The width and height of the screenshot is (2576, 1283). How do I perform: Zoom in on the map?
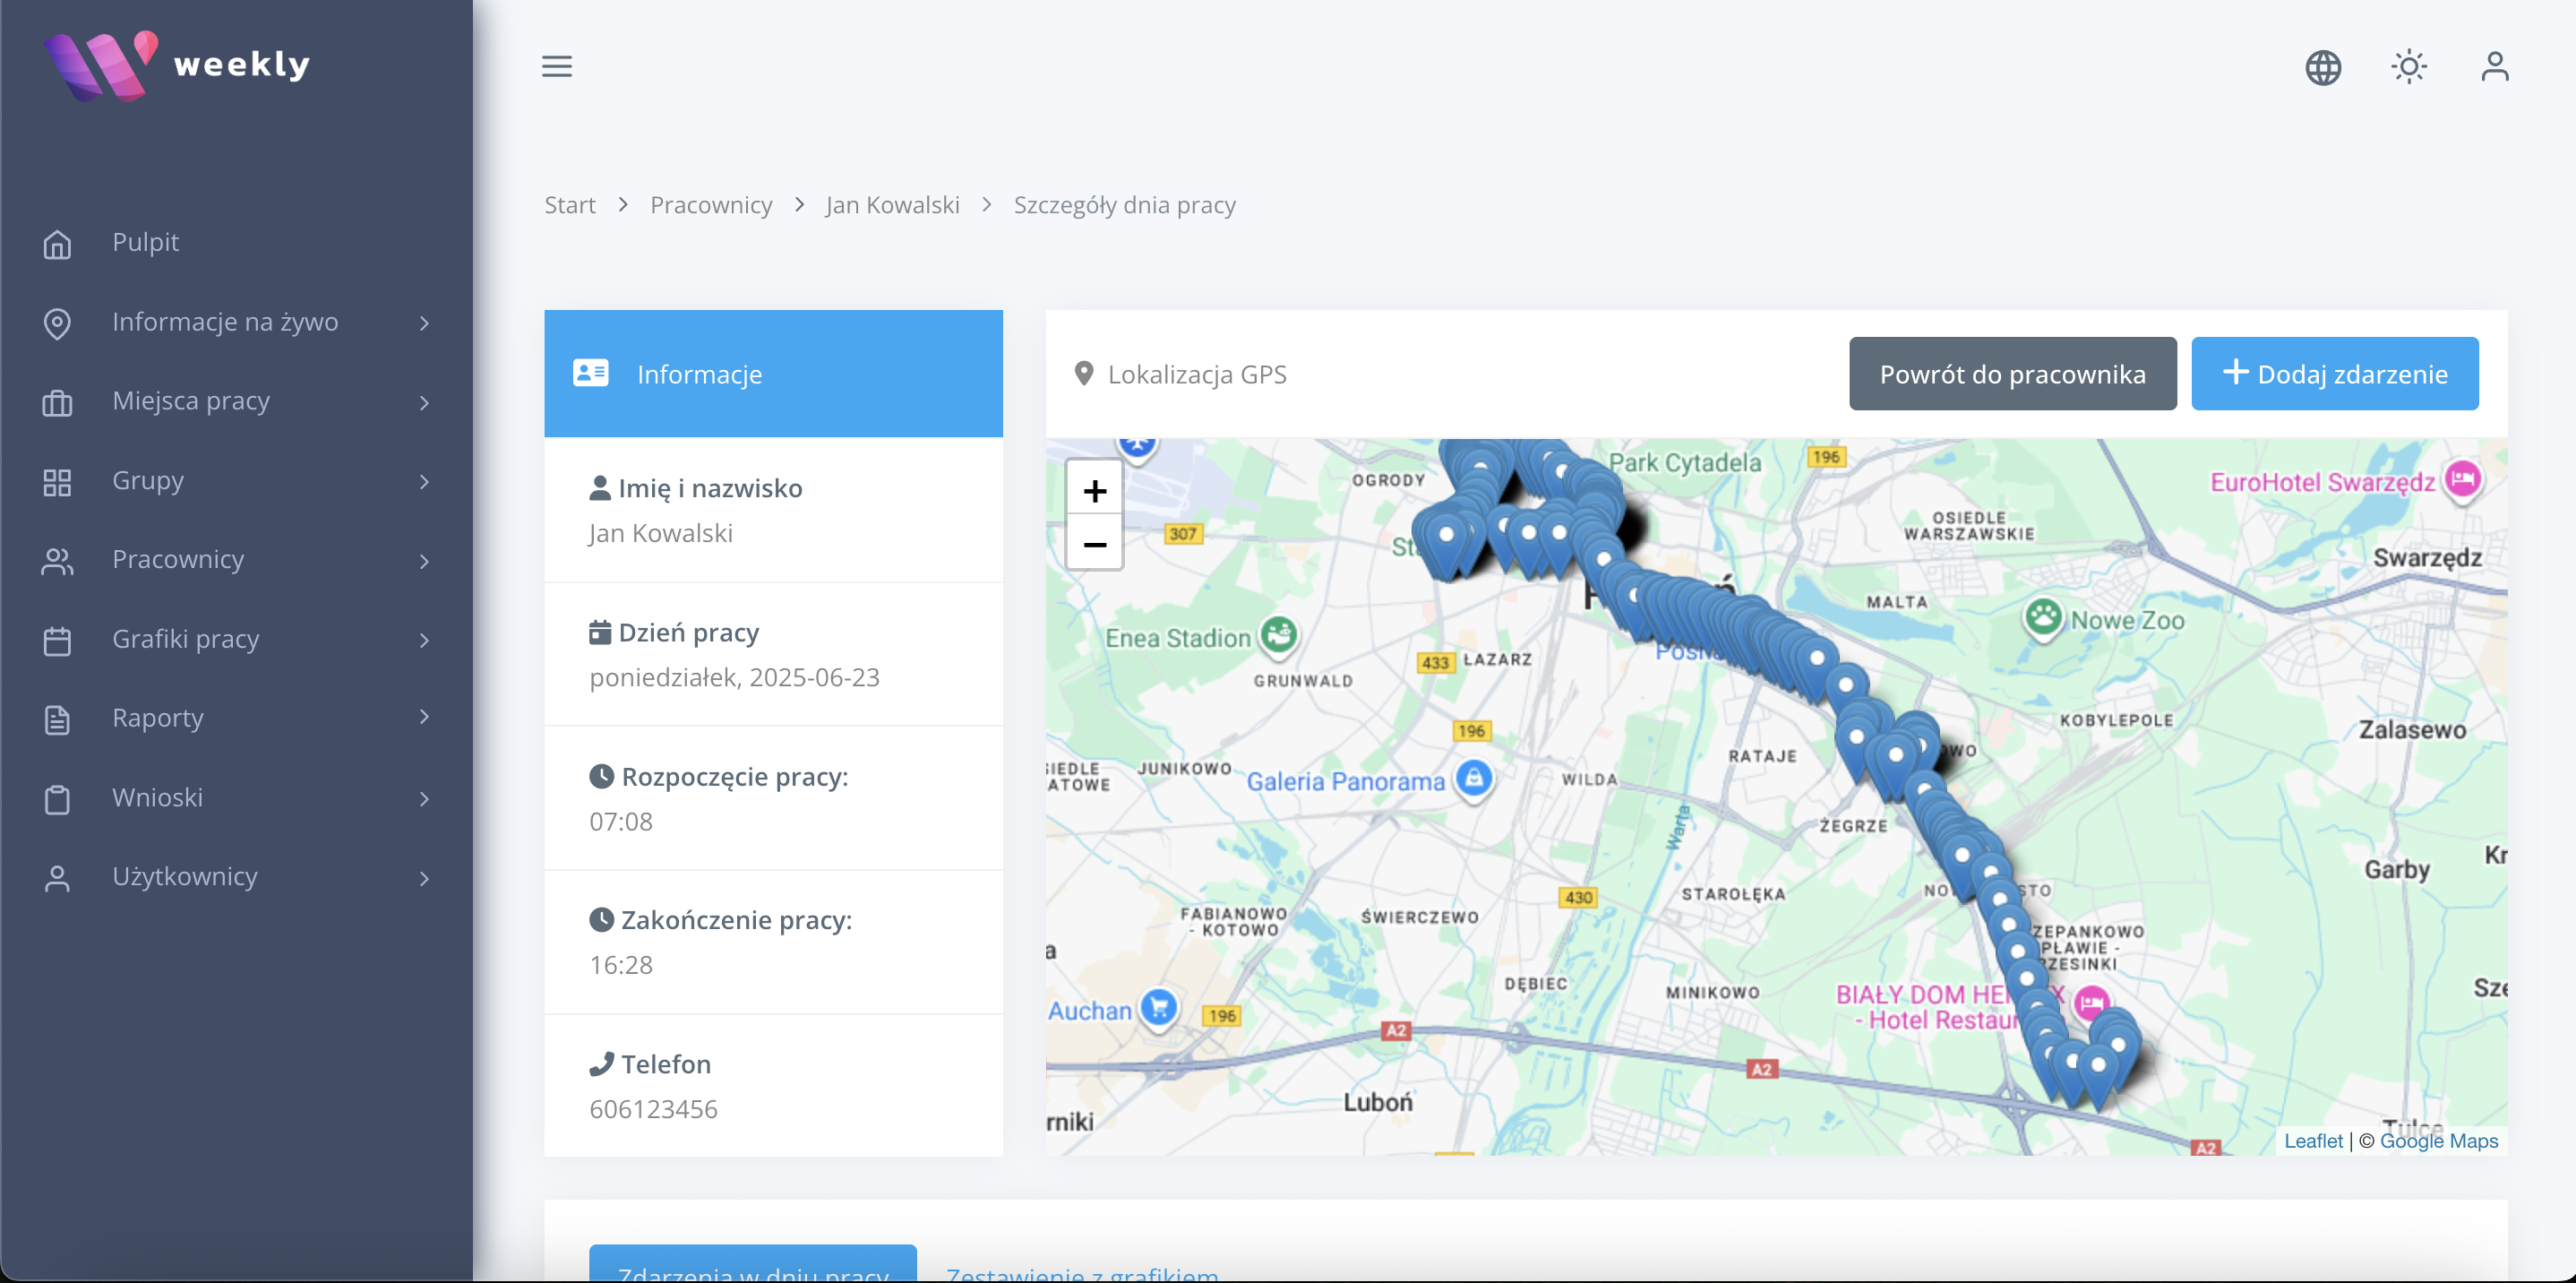point(1094,491)
